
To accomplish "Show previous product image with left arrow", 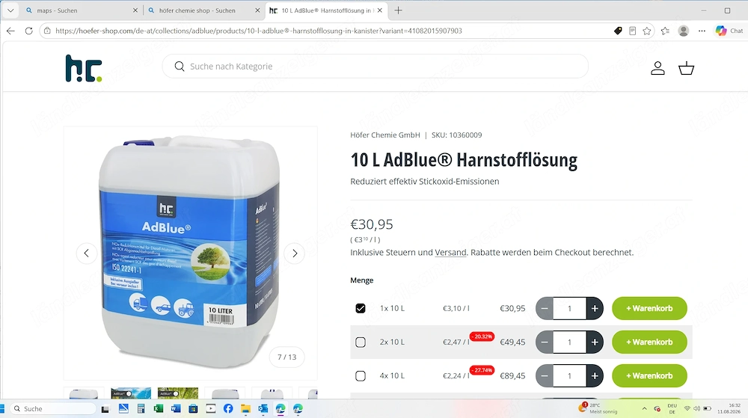I will coord(86,253).
